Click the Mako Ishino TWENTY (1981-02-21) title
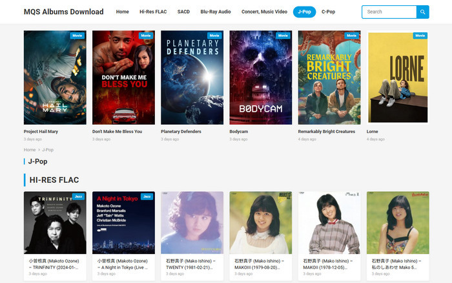 (191, 264)
